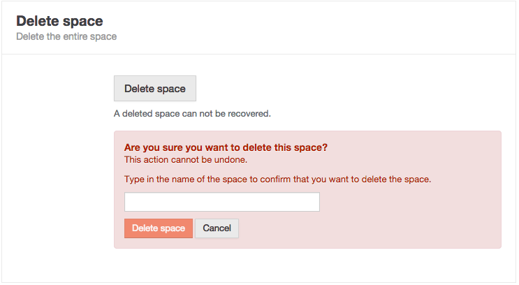This screenshot has height=285, width=519.
Task: Click the 'Are you sure' warning headline
Action: click(x=226, y=148)
